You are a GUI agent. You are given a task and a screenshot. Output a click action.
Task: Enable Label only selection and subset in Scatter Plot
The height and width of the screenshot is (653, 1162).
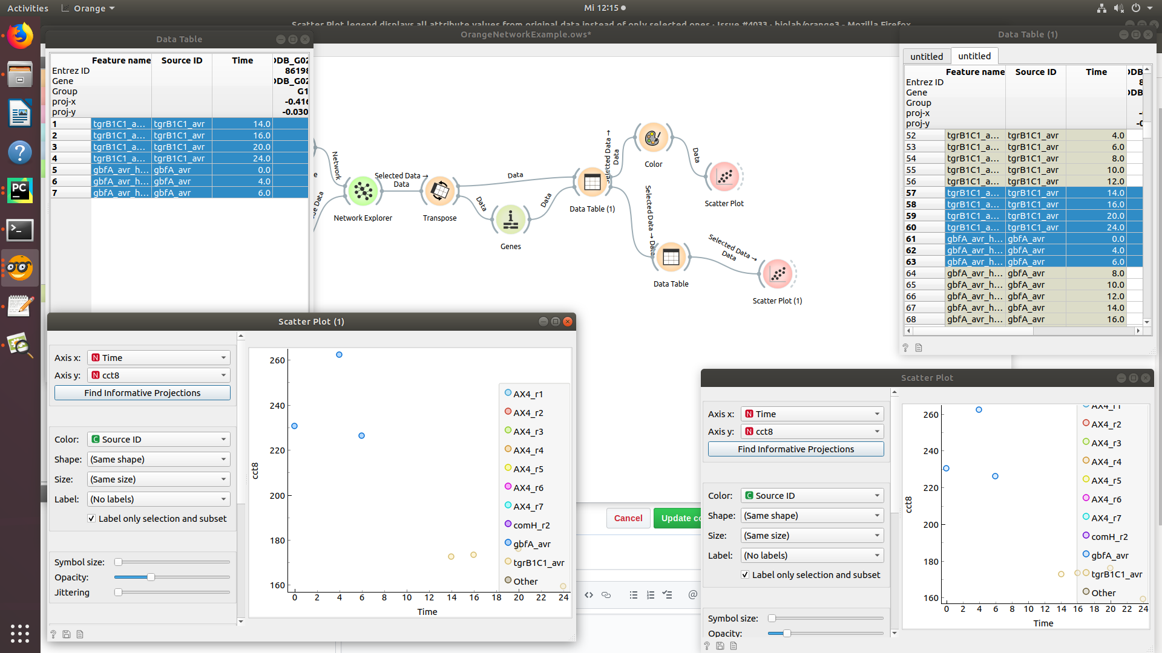(x=746, y=574)
